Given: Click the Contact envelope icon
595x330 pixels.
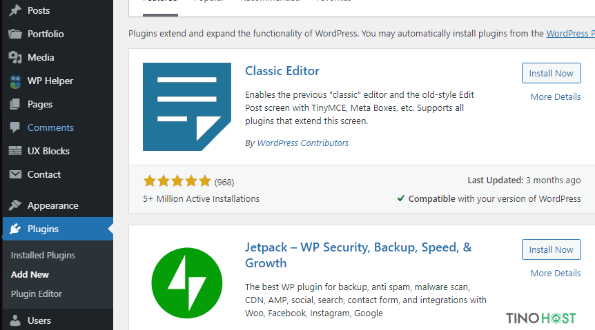Looking at the screenshot, I should point(15,174).
